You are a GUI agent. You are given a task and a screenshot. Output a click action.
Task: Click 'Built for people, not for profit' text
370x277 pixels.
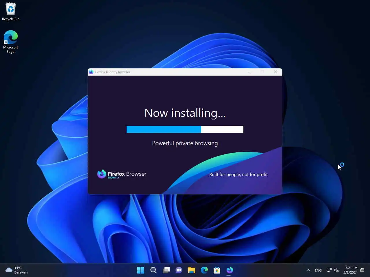click(238, 174)
